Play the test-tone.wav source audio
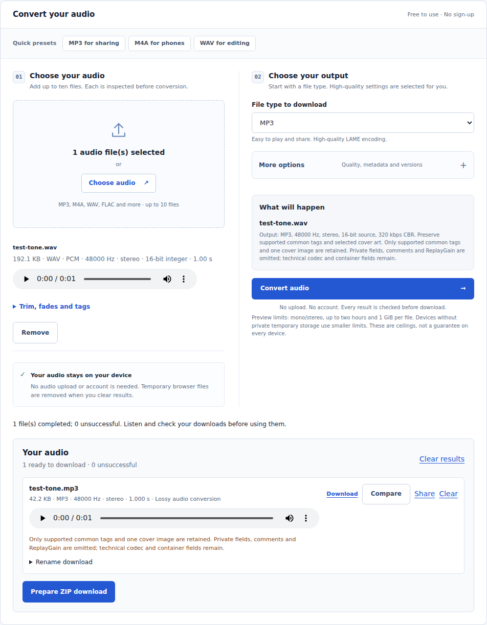 tap(26, 279)
